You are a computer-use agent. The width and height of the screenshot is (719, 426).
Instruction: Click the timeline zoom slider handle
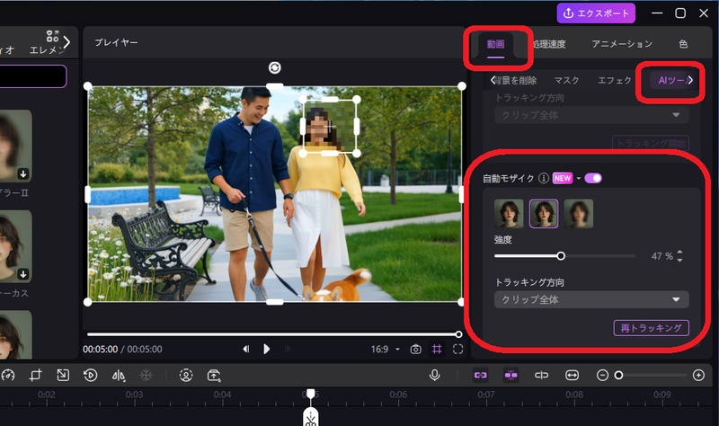pyautogui.click(x=618, y=375)
